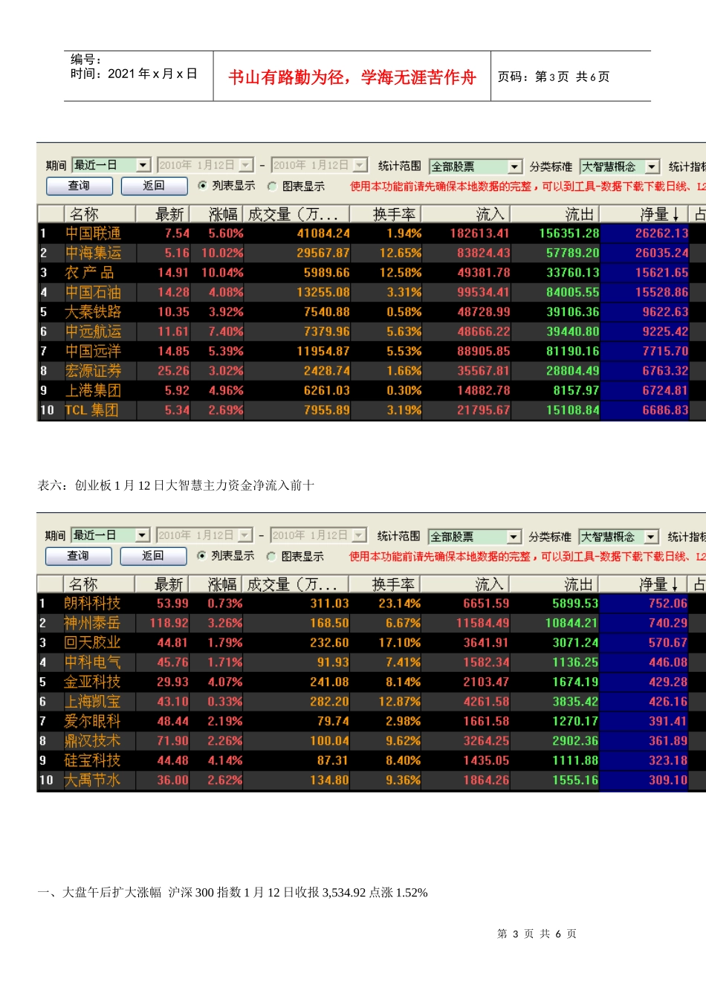The height and width of the screenshot is (999, 706).
Task: Expand the 统计范围 全部股票 dropdown above the 朗科科技 table
Action: click(475, 537)
